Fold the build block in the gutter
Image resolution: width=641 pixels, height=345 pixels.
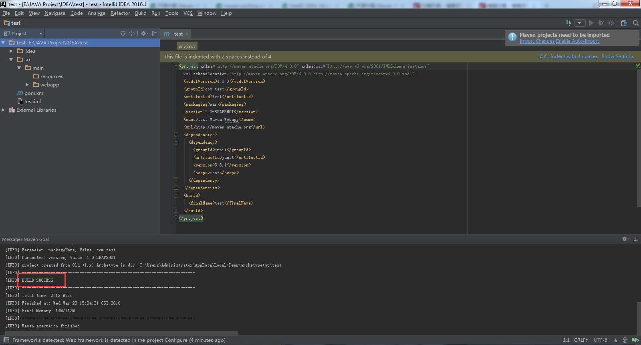click(x=176, y=195)
